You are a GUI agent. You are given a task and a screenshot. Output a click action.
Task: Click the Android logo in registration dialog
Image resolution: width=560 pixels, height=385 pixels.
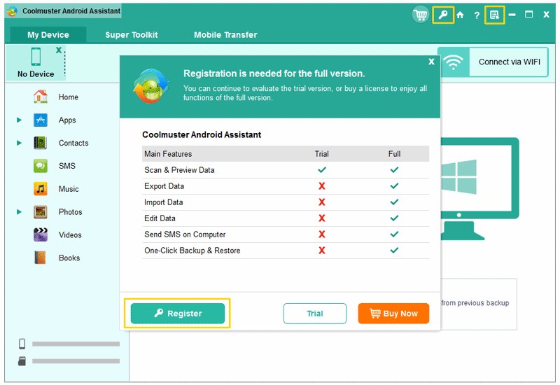click(151, 86)
